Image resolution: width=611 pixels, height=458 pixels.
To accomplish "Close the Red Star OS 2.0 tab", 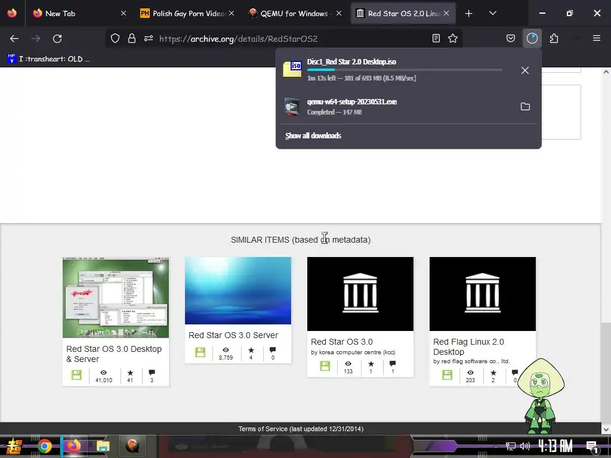I will coord(446,13).
